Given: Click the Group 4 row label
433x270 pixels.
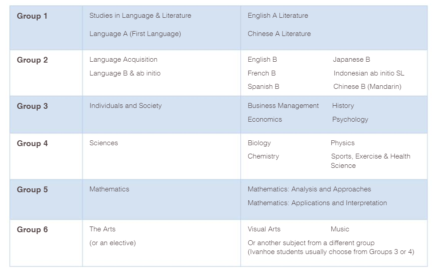Looking at the screenshot, I should pyautogui.click(x=32, y=143).
